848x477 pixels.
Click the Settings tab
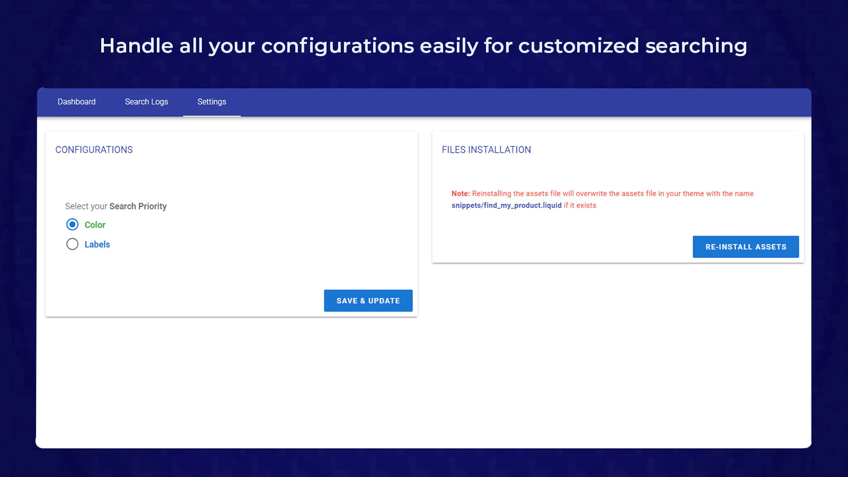(211, 102)
